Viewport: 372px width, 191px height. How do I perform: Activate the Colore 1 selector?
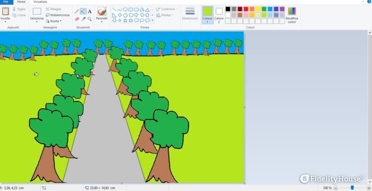point(207,15)
